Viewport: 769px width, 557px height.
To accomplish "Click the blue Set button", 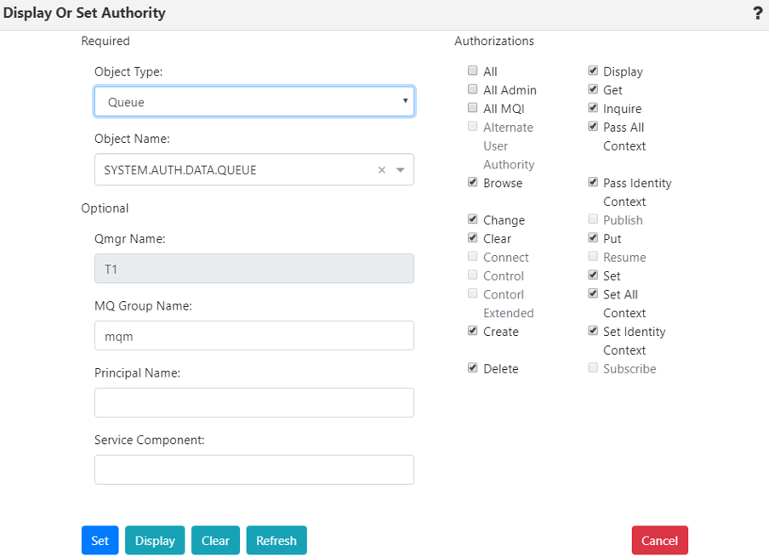I will (100, 540).
